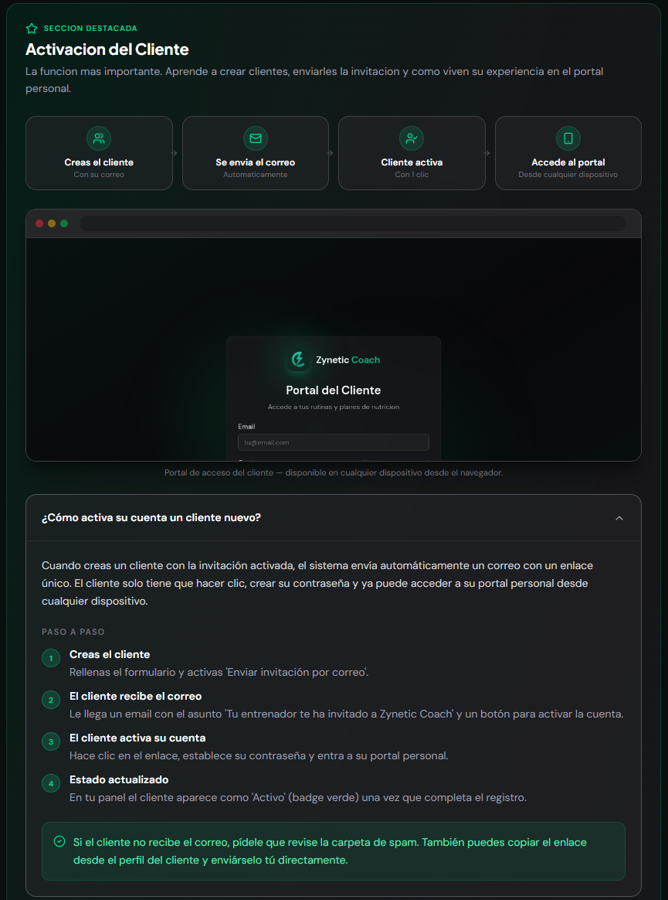Click the green checkmark icon in the spam tip
Screen dimensions: 668x900
59,842
